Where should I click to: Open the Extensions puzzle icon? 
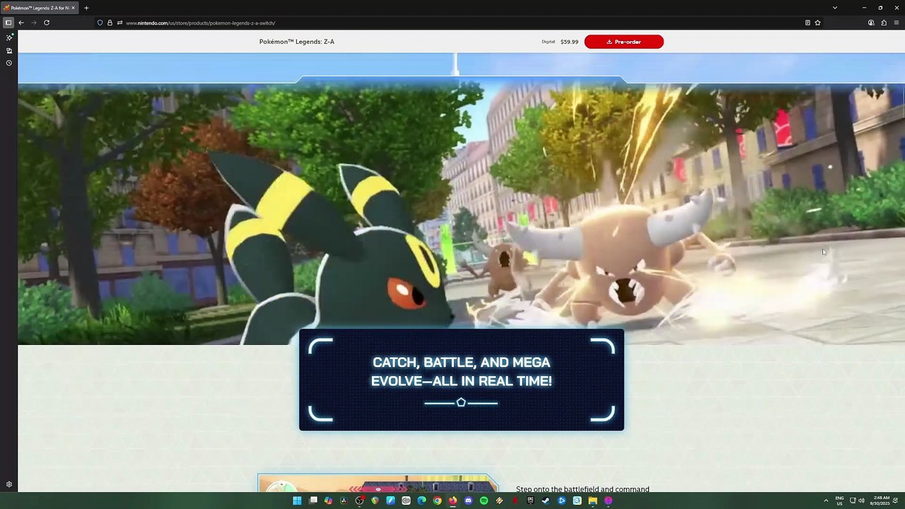(x=884, y=23)
